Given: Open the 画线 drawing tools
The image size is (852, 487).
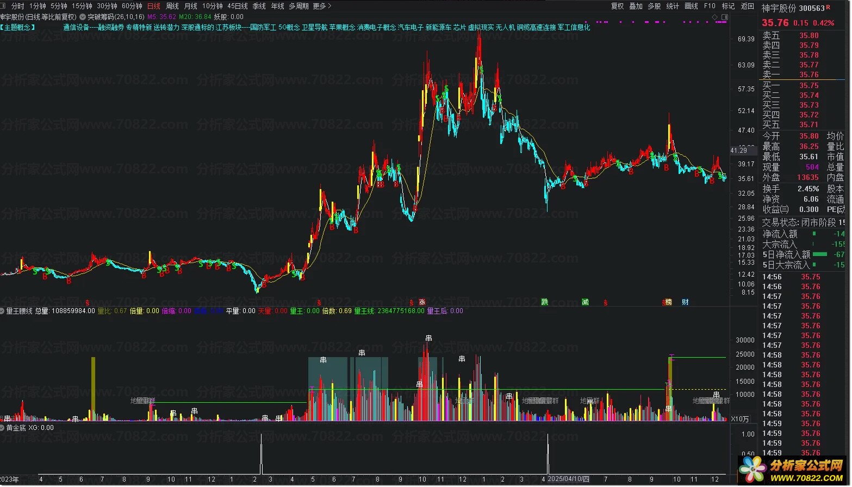Looking at the screenshot, I should point(692,6).
